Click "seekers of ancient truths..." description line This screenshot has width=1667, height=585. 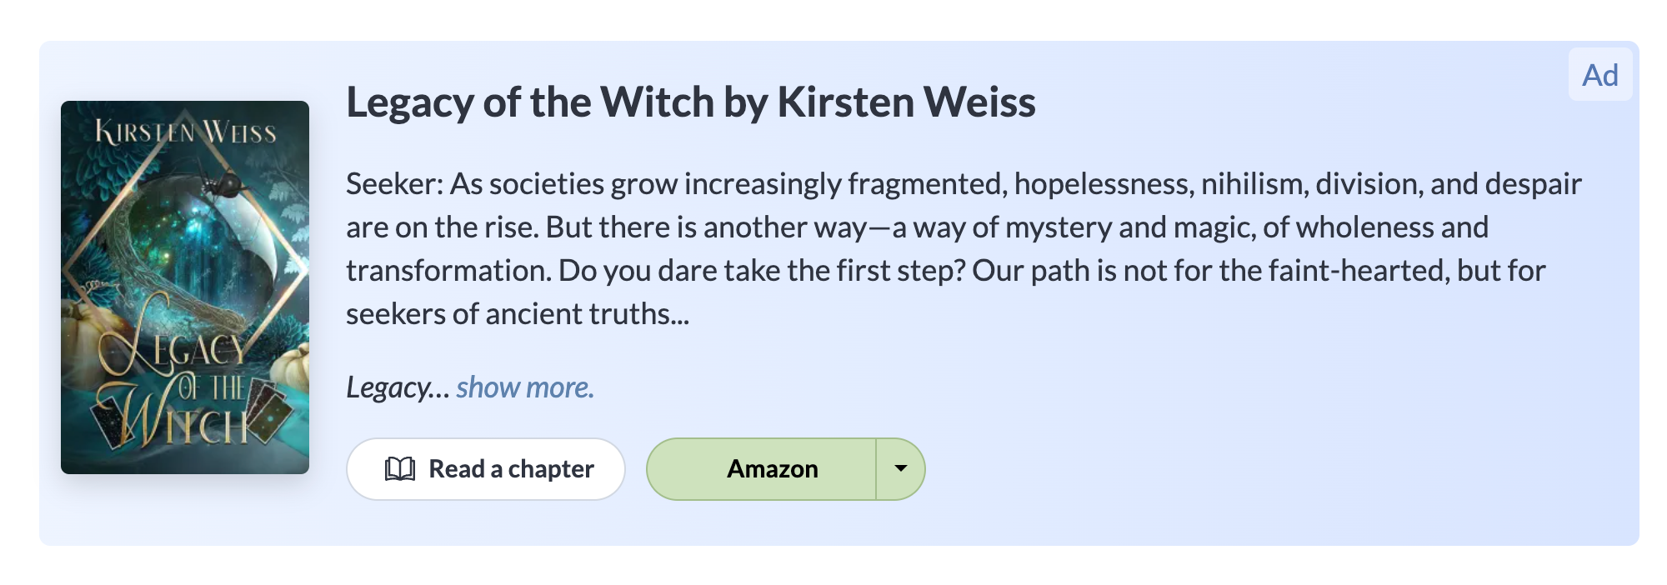point(517,314)
